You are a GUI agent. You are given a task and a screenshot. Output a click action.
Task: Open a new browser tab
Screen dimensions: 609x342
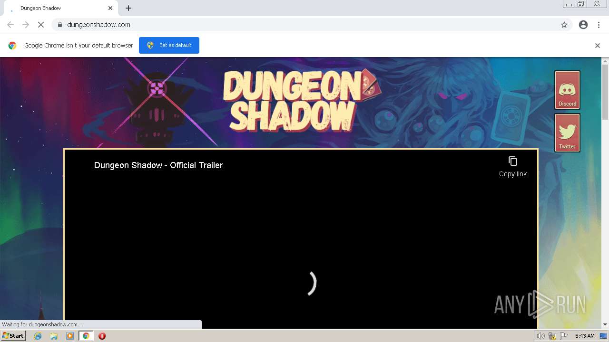click(128, 8)
